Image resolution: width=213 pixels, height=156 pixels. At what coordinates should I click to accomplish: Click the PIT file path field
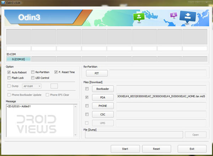pos(158,73)
